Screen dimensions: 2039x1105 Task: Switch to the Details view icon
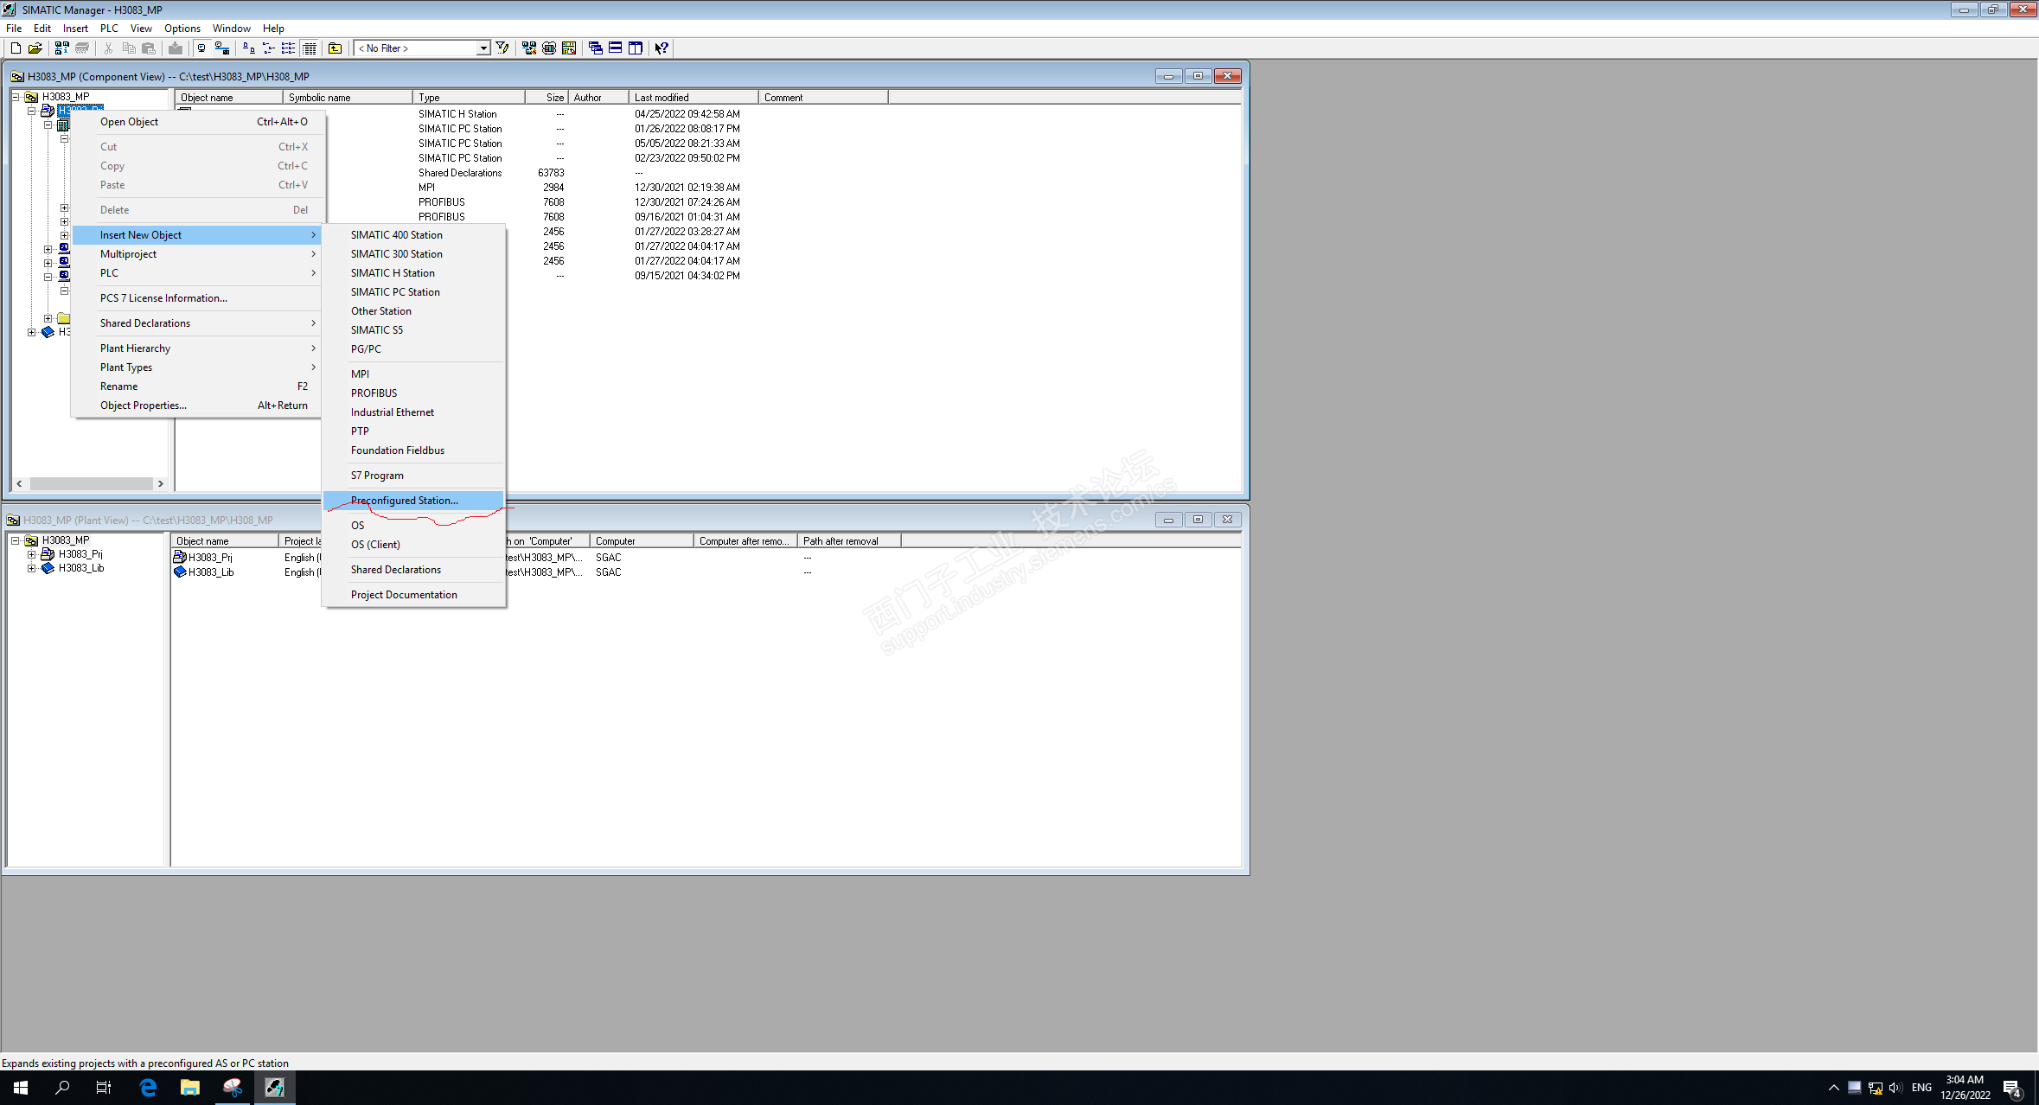tap(310, 48)
